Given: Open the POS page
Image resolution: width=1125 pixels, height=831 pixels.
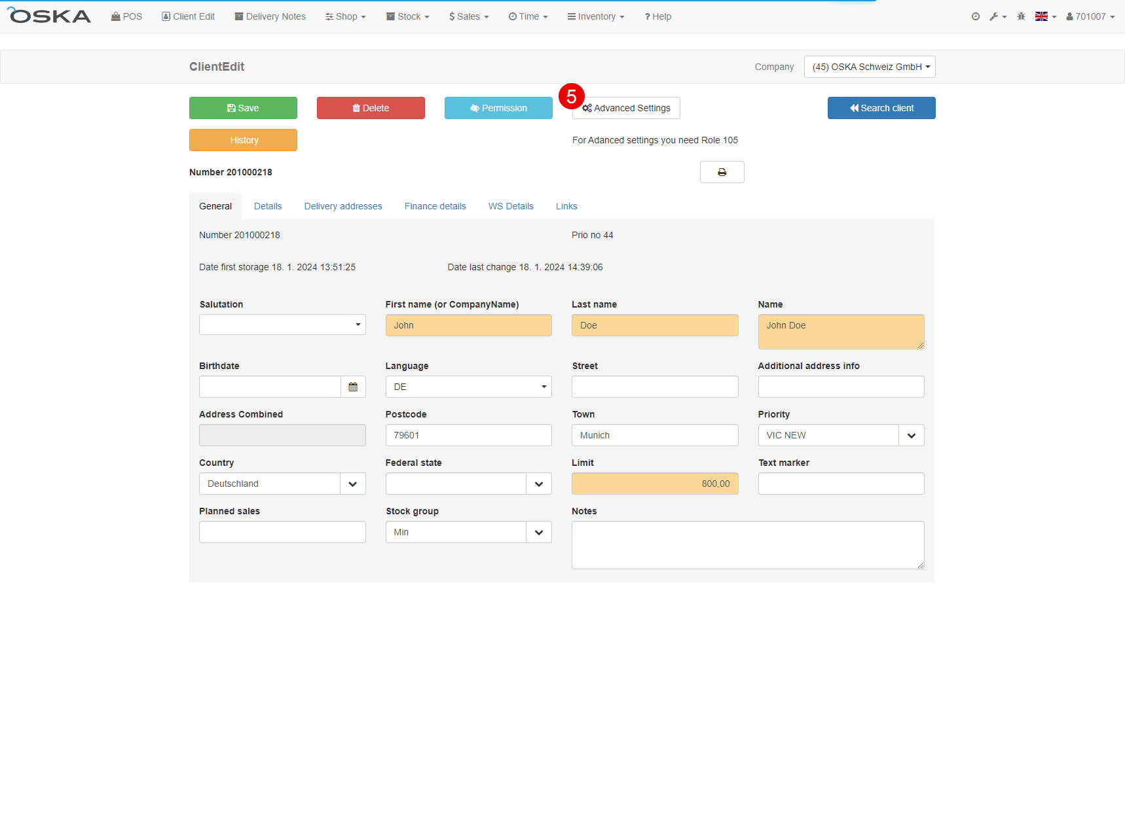Looking at the screenshot, I should pyautogui.click(x=127, y=16).
